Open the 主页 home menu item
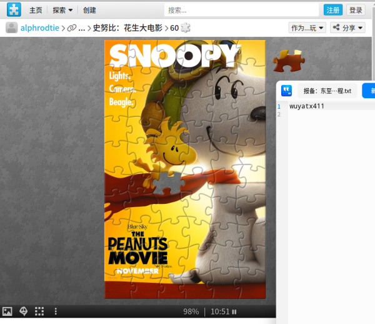 pyautogui.click(x=36, y=10)
